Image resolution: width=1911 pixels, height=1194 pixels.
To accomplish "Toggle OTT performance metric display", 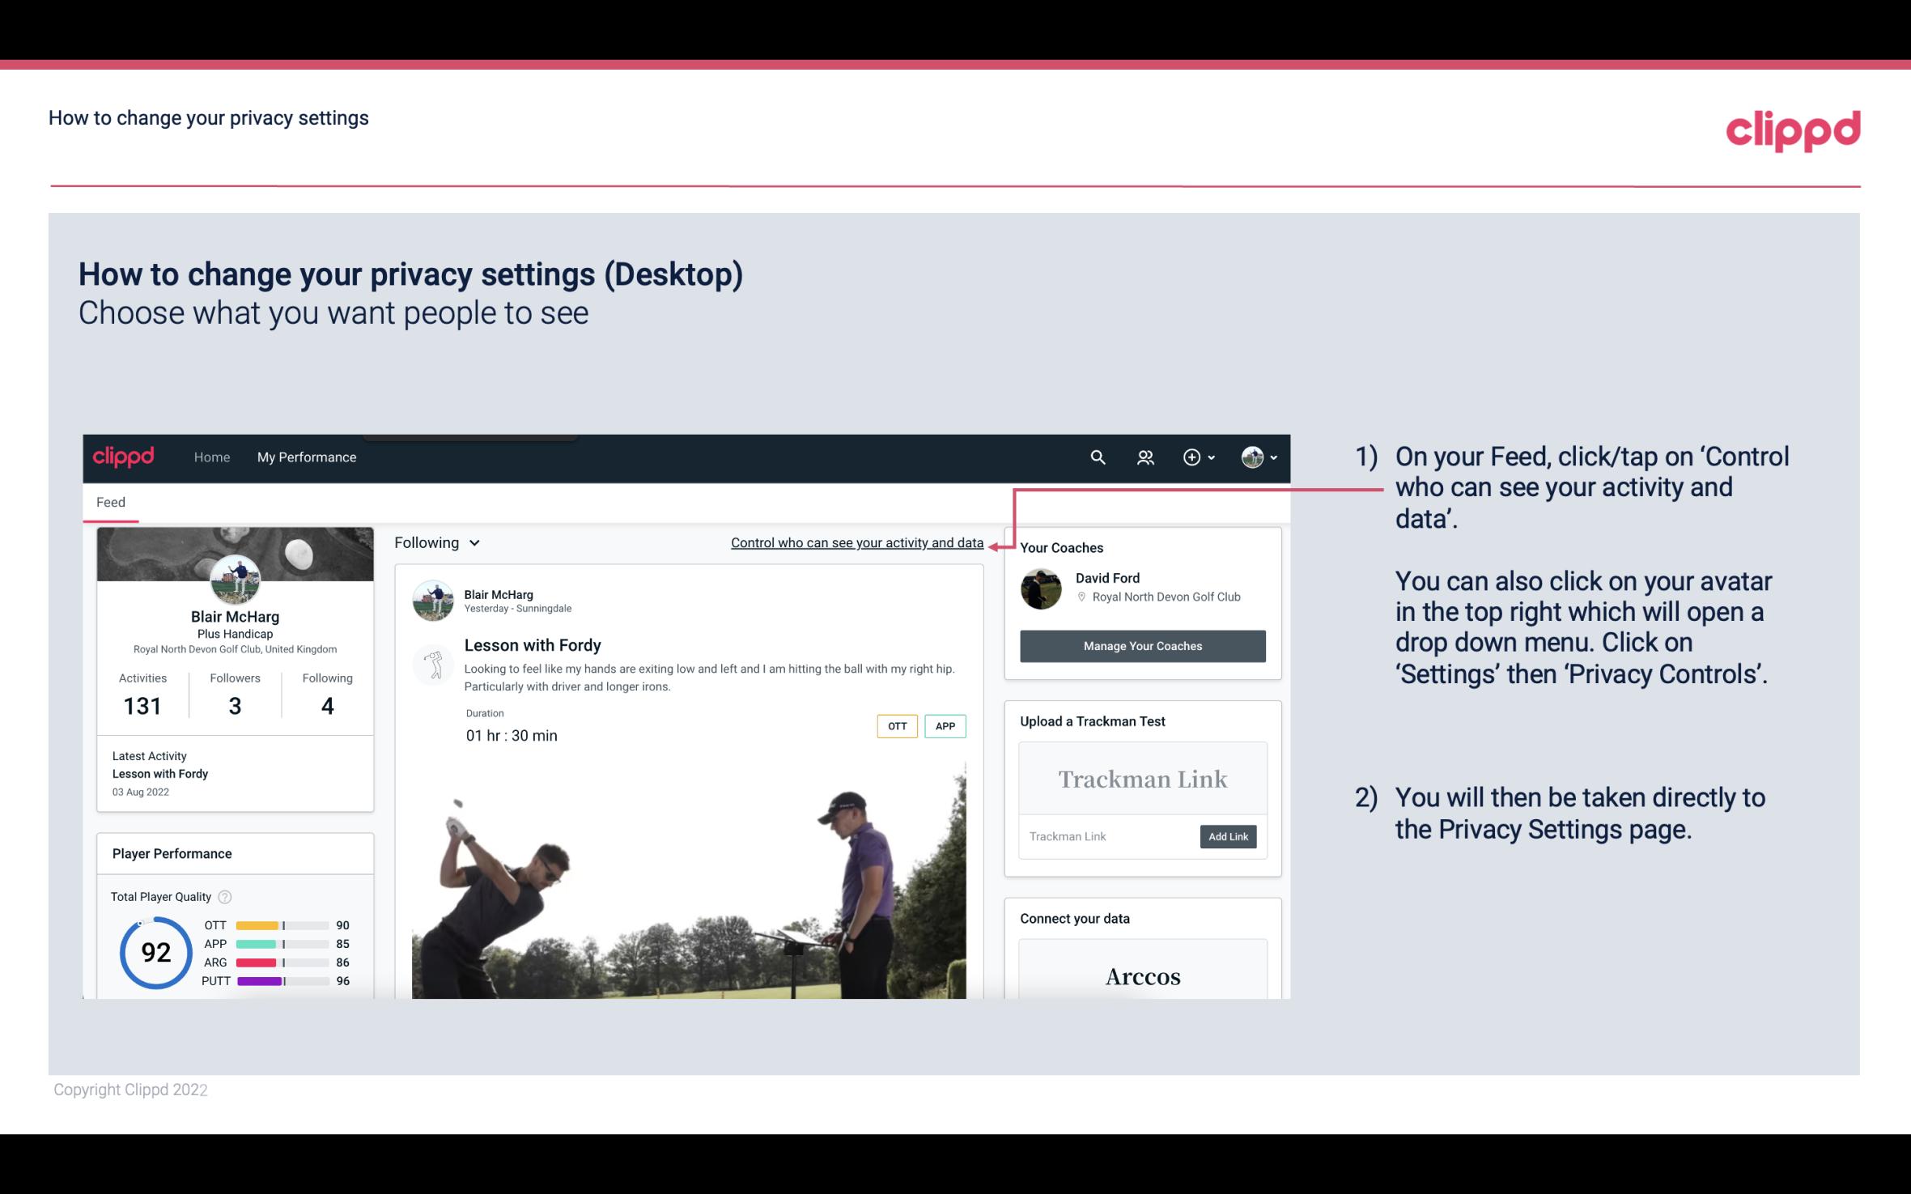I will tap(896, 726).
